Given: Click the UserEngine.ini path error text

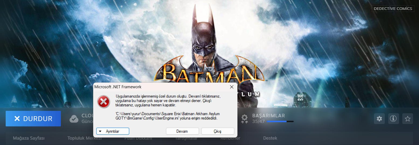Looking at the screenshot, I should pos(168,116).
